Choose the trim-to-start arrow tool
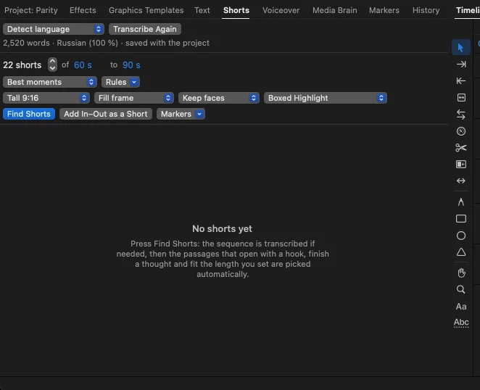 pos(460,80)
